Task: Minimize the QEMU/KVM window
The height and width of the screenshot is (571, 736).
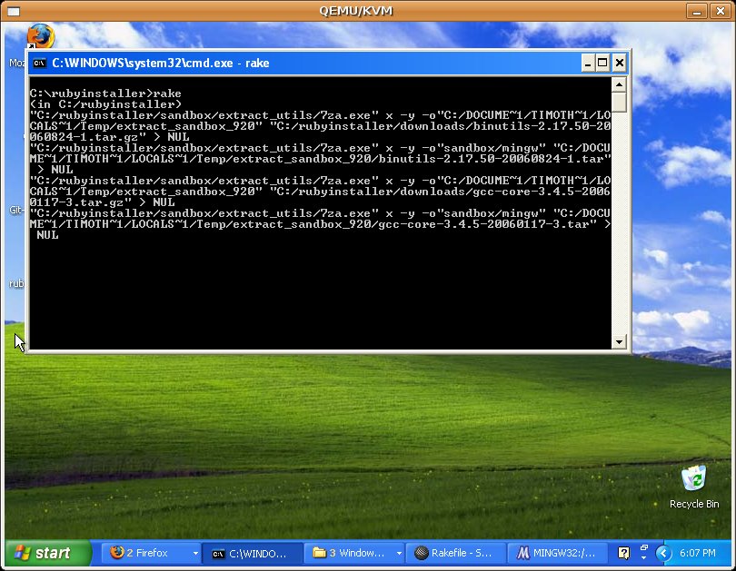Action: click(697, 11)
